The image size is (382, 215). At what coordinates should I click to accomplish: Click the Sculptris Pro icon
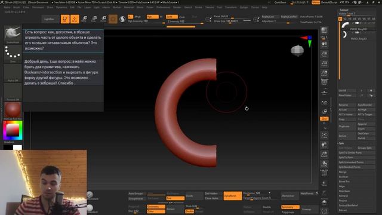[122, 19]
